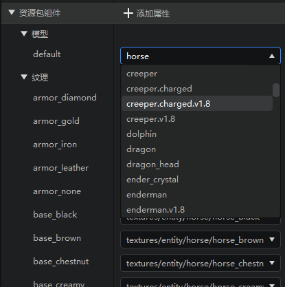Click the plus icon to add attribute
Viewport: 285px width, 287px height.
[x=128, y=13]
